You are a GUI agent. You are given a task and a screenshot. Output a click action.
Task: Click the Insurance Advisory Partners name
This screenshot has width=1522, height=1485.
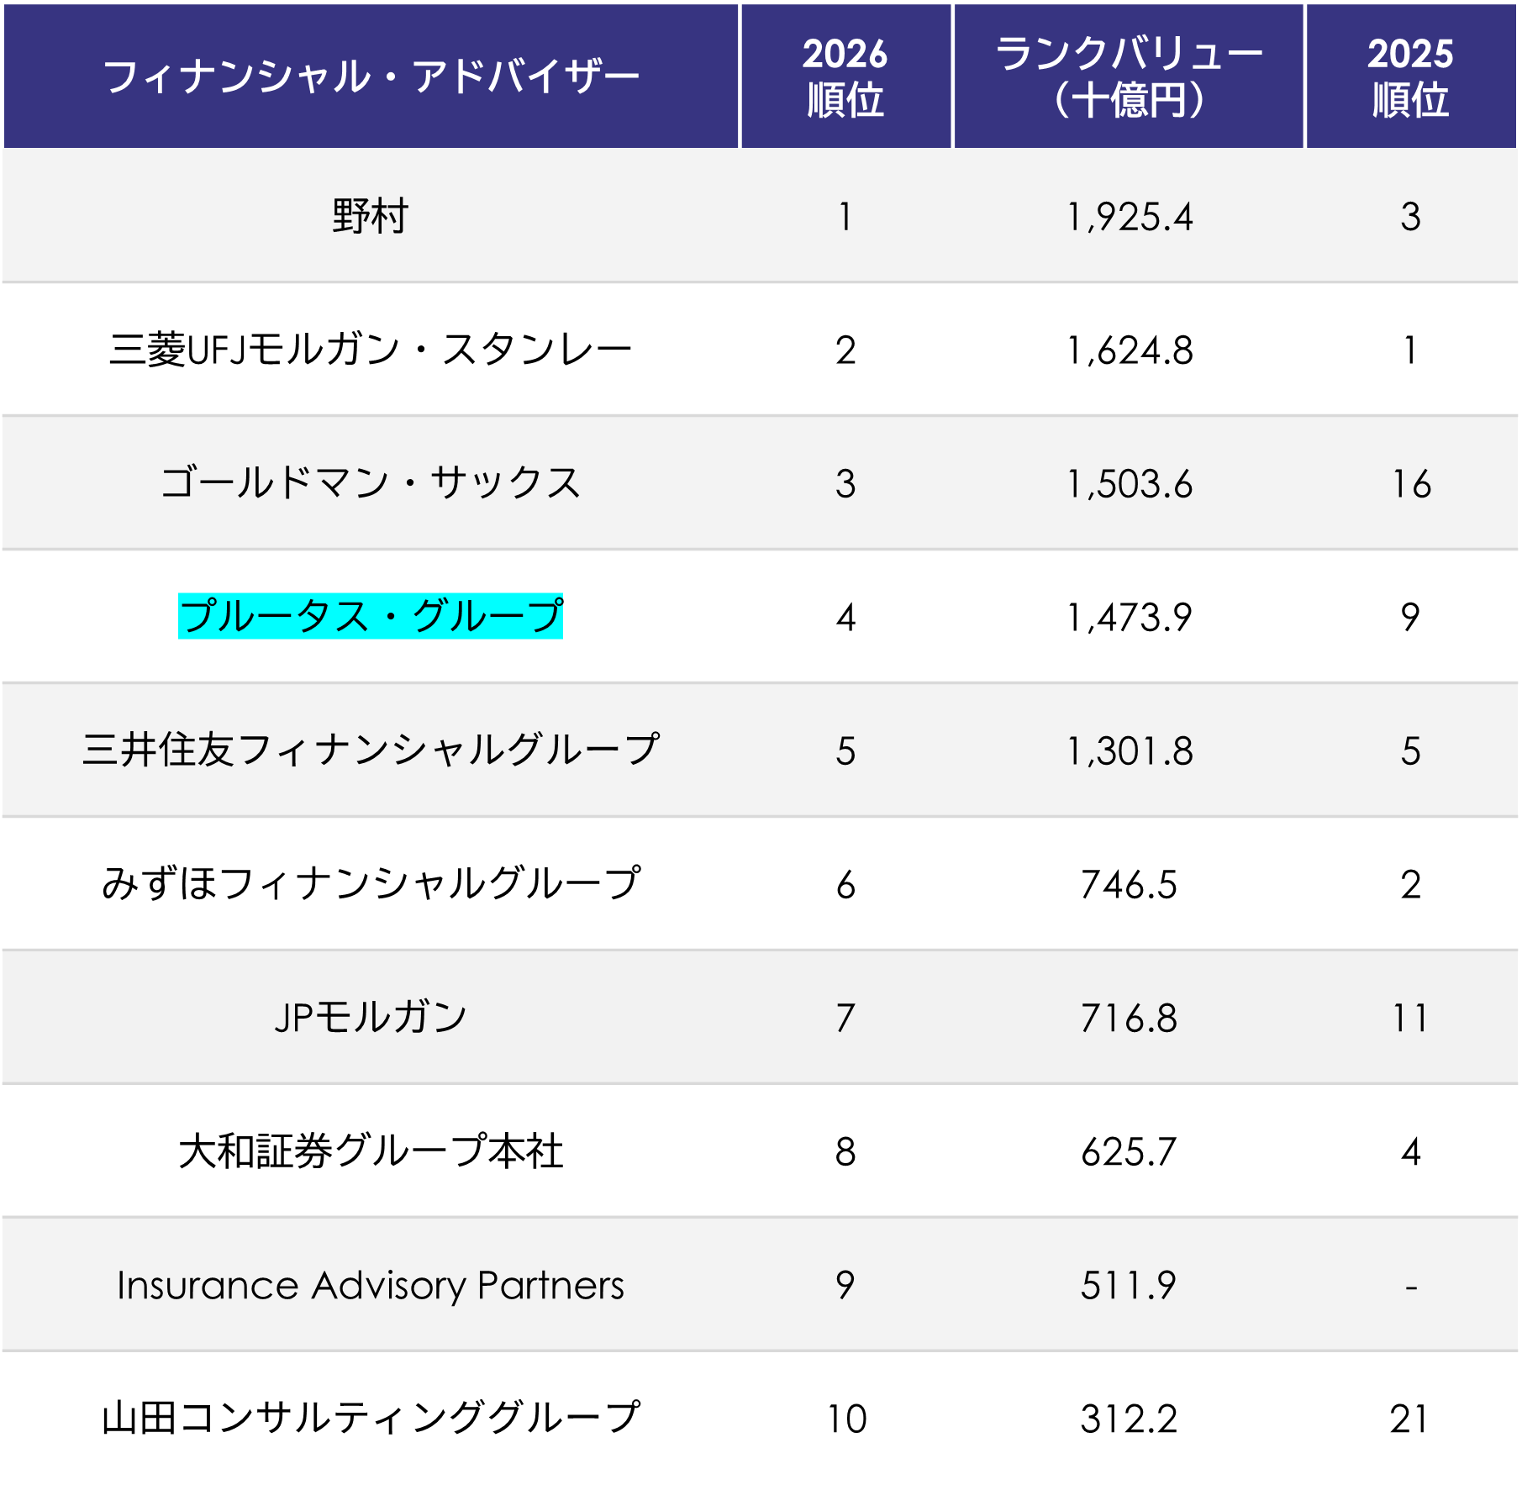tap(371, 1285)
